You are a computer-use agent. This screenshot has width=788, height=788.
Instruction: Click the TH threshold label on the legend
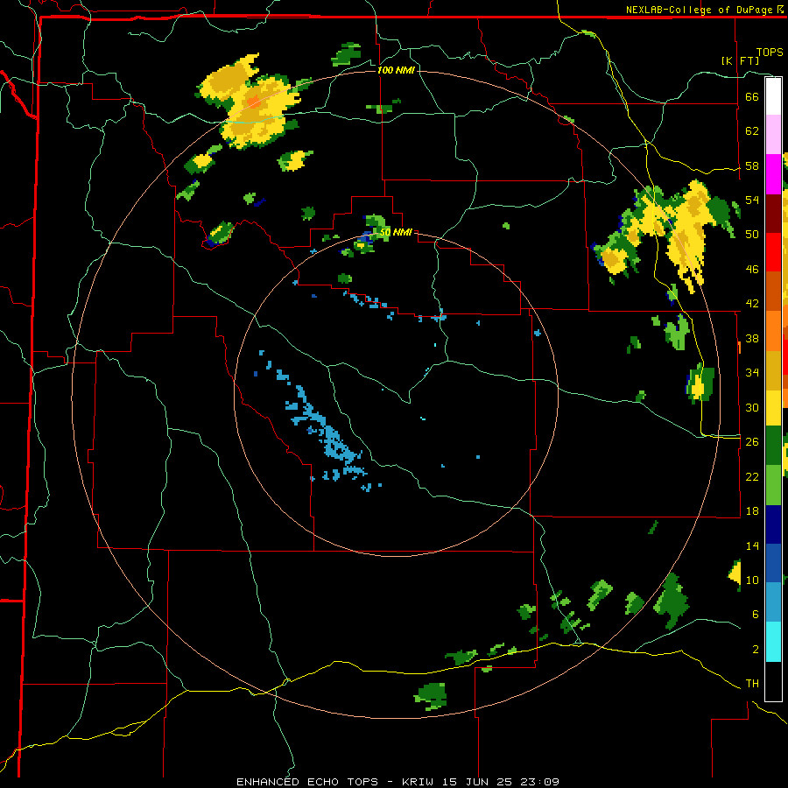(x=752, y=684)
